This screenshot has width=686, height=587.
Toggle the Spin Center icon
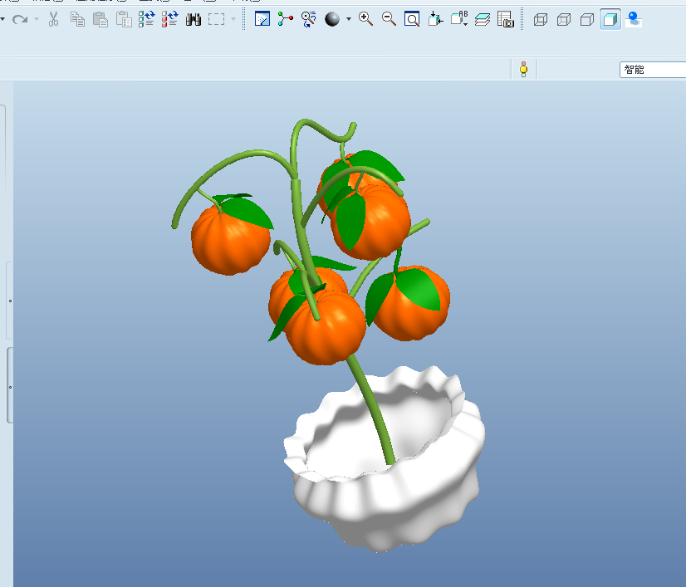click(285, 19)
